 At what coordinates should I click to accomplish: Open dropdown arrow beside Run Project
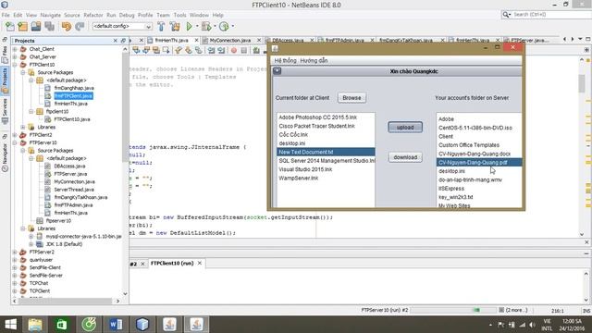[x=197, y=27]
